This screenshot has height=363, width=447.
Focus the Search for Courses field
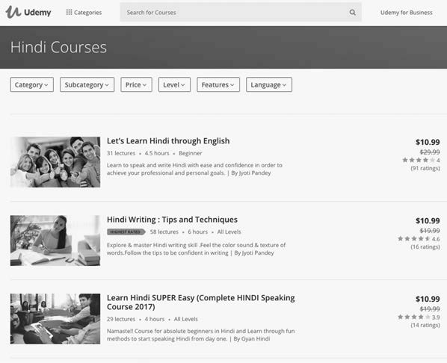tap(241, 12)
